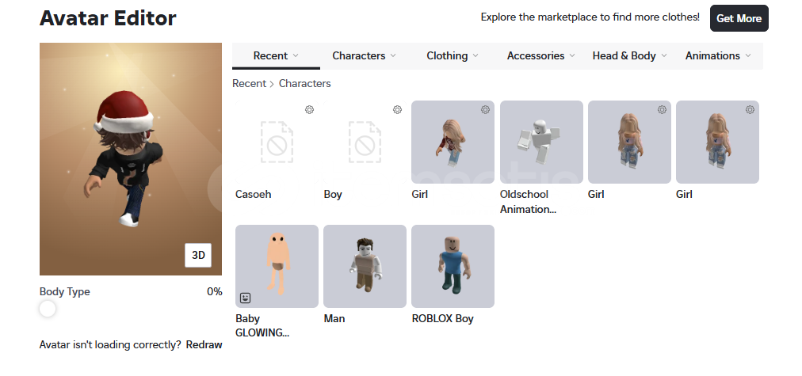The image size is (802, 376).
Task: Select the Casoeh character thumbnail
Action: point(277,142)
